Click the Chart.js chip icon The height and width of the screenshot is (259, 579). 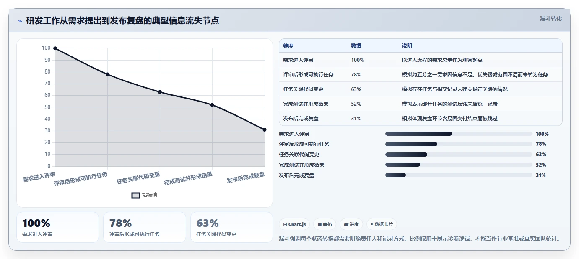click(x=285, y=224)
